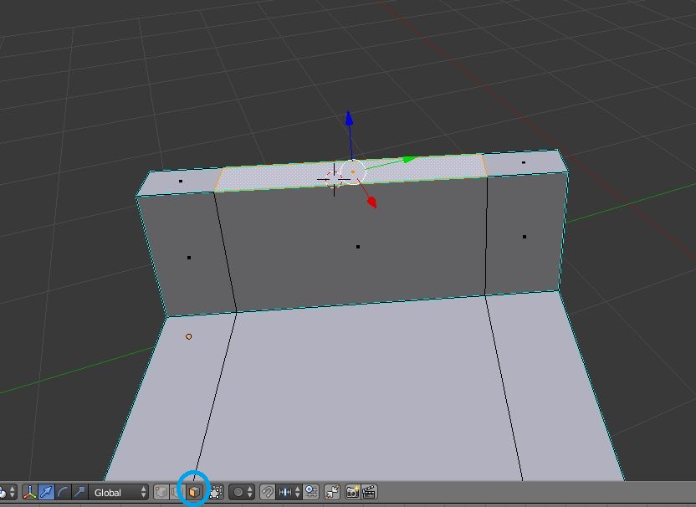This screenshot has height=507, width=696.
Task: Render OpenGL animation clapperboard icon
Action: (369, 492)
